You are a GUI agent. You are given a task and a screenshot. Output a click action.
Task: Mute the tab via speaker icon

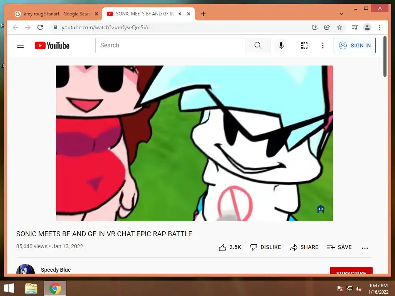pyautogui.click(x=181, y=14)
